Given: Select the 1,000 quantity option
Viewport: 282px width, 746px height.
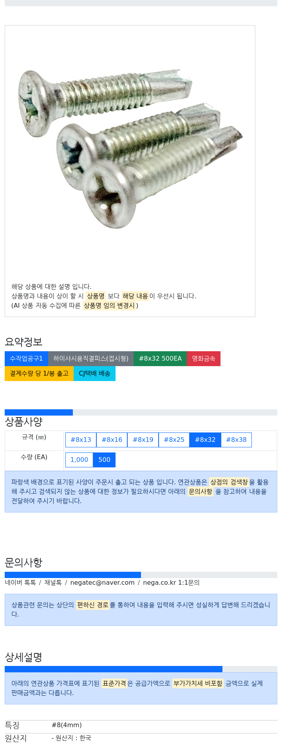Looking at the screenshot, I should tap(79, 460).
